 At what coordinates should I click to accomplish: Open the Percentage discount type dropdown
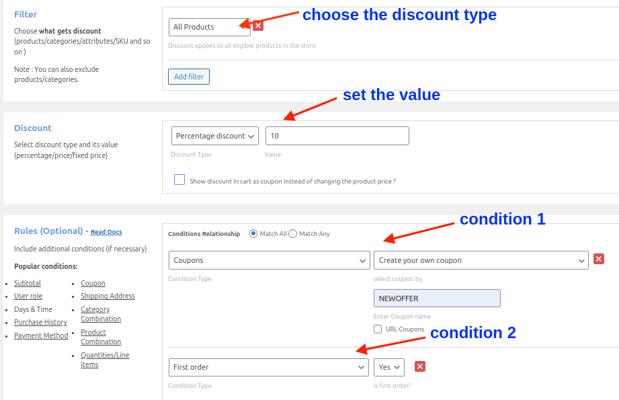click(x=214, y=135)
